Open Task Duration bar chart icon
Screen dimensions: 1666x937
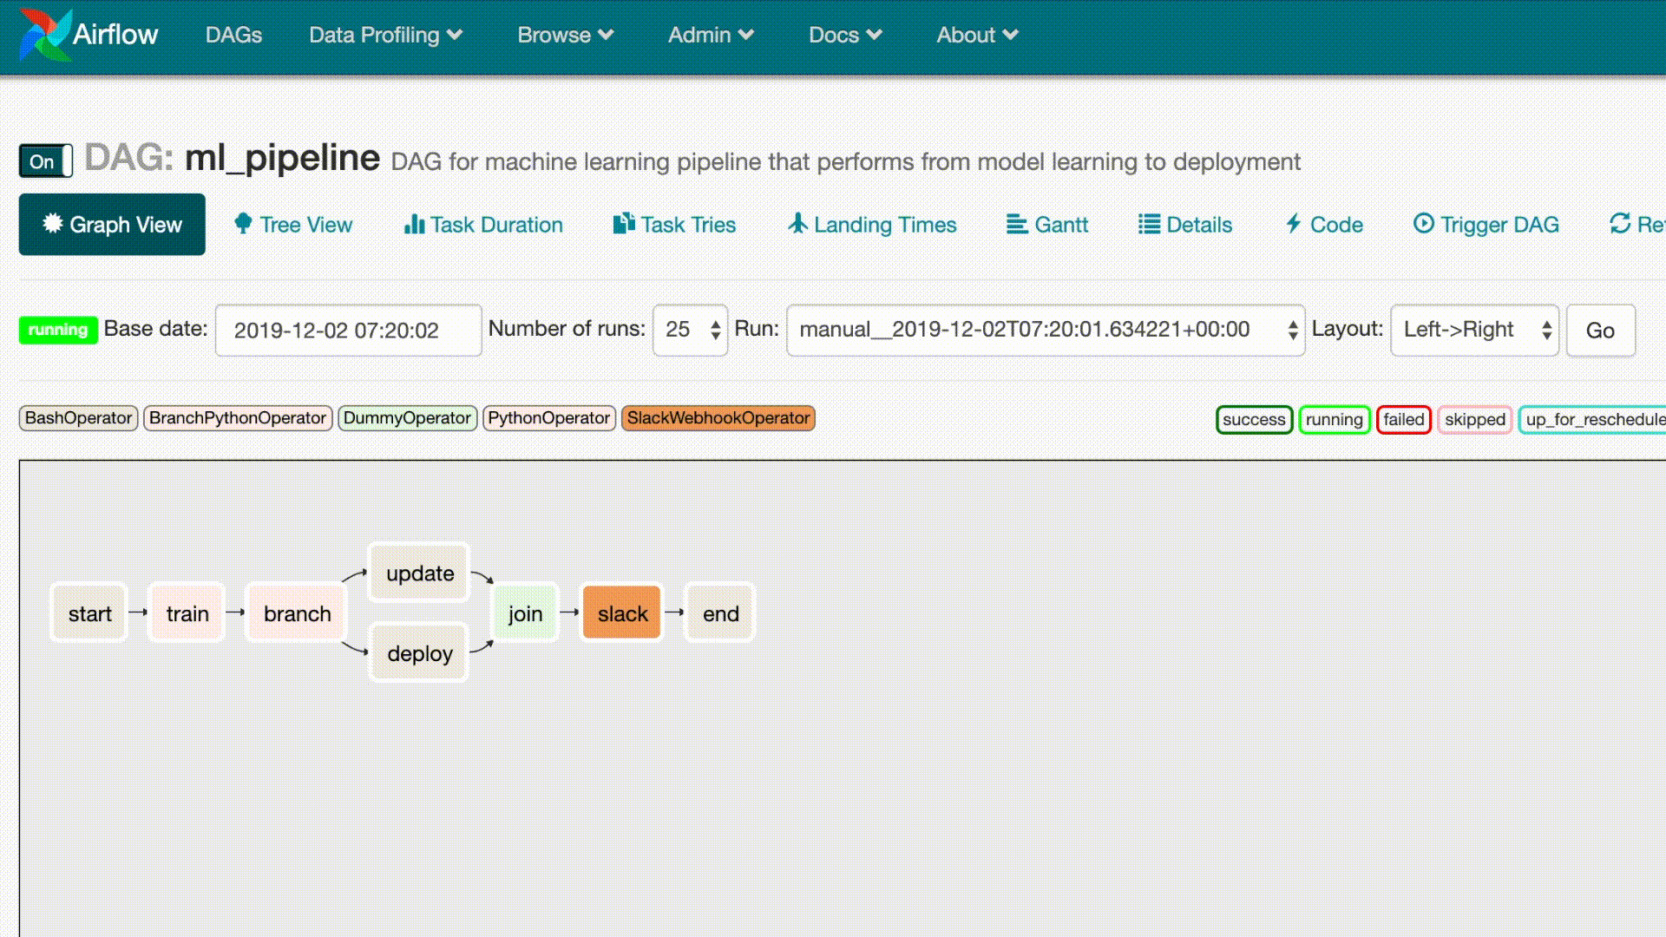coord(414,224)
